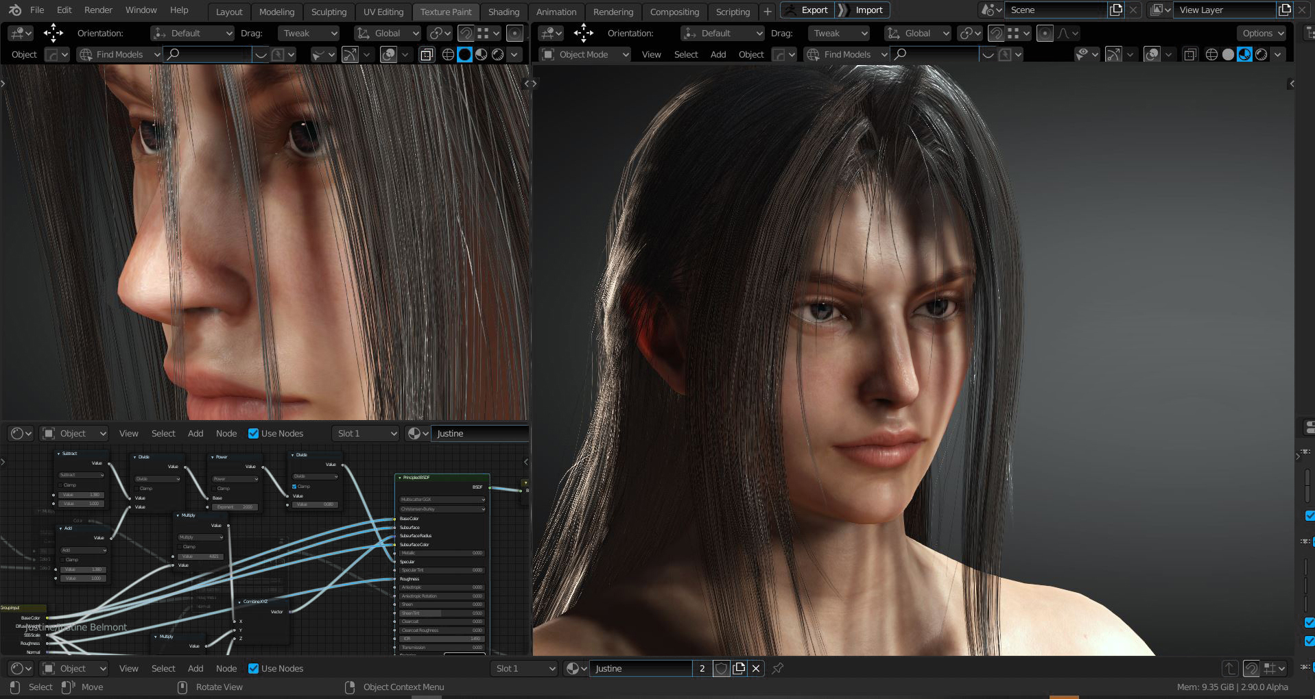Select wireframe shading in right viewport
Screen dimensions: 1315x699
(x=1211, y=54)
